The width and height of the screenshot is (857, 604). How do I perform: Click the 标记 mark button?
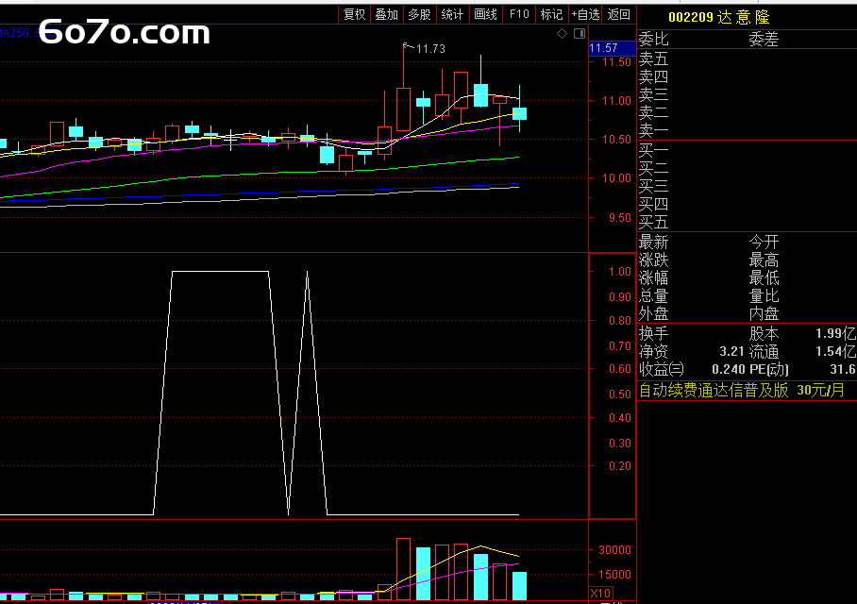click(551, 15)
